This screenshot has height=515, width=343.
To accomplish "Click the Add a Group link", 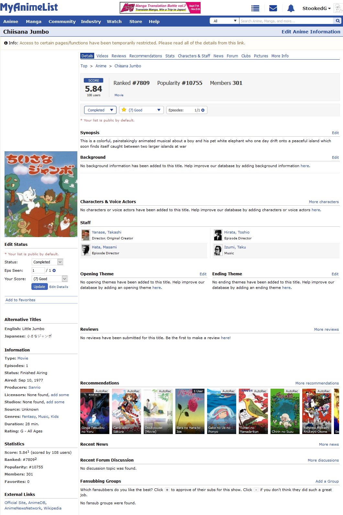I will click(327, 481).
